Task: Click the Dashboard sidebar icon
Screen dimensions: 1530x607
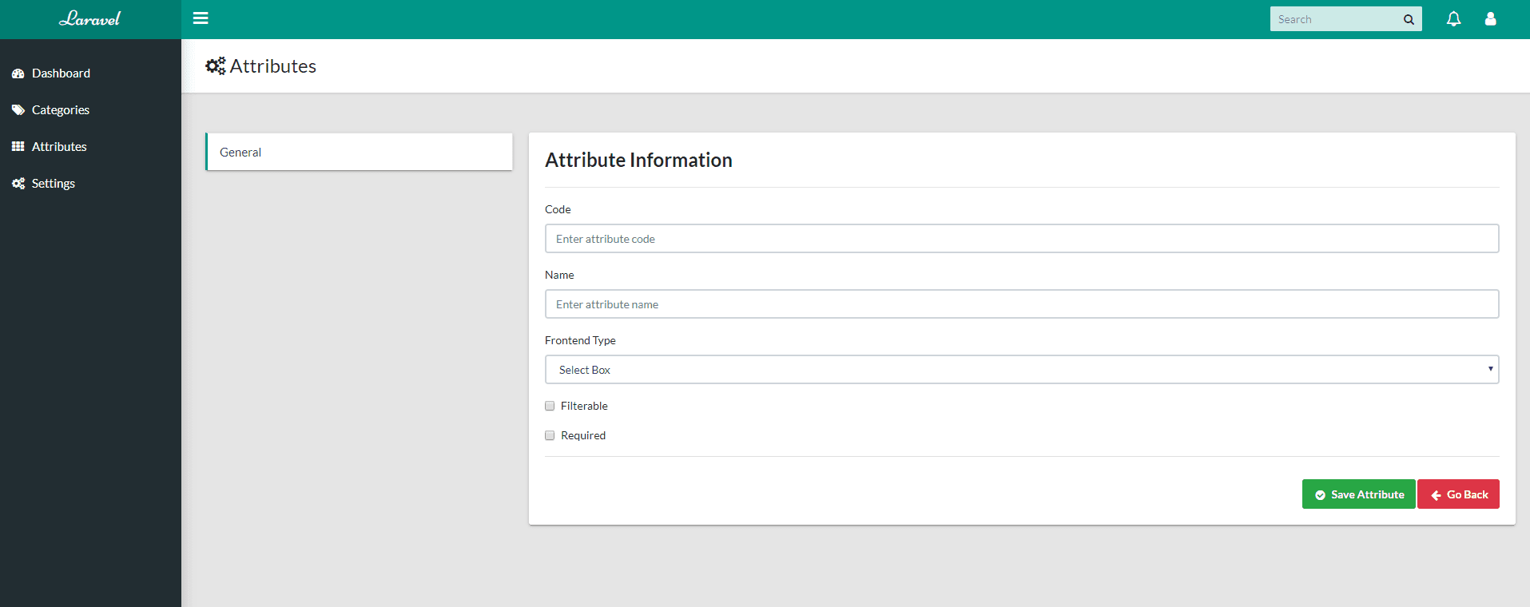Action: click(x=18, y=73)
